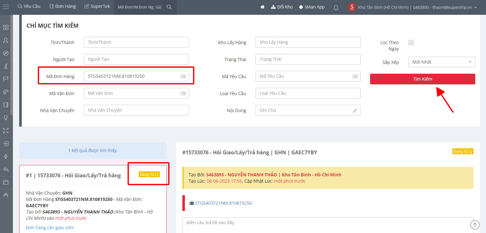This screenshot has width=486, height=233.
Task: Select result card #1 | 15733076 title
Action: tap(73, 175)
